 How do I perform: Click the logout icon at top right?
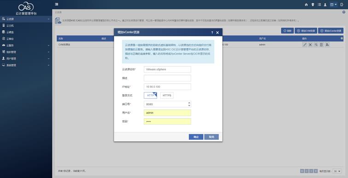pos(342,5)
